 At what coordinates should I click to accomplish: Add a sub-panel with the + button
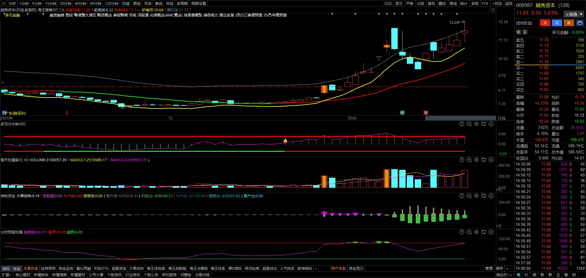point(507,269)
